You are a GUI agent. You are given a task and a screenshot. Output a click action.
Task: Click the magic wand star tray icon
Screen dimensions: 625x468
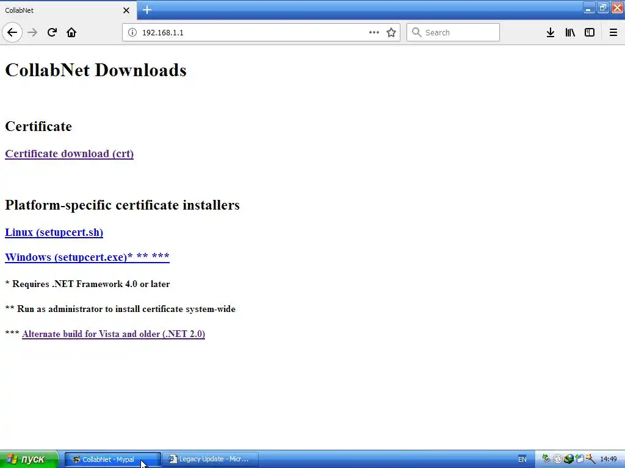coord(590,459)
